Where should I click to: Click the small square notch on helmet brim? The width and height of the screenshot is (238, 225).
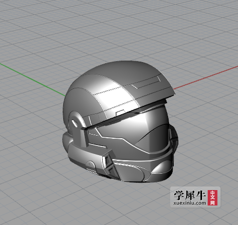(x=120, y=113)
